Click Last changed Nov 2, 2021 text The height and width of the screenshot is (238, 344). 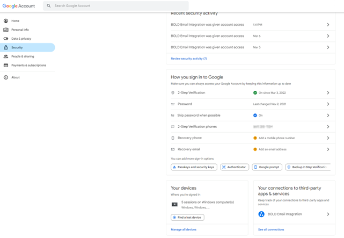(x=269, y=104)
